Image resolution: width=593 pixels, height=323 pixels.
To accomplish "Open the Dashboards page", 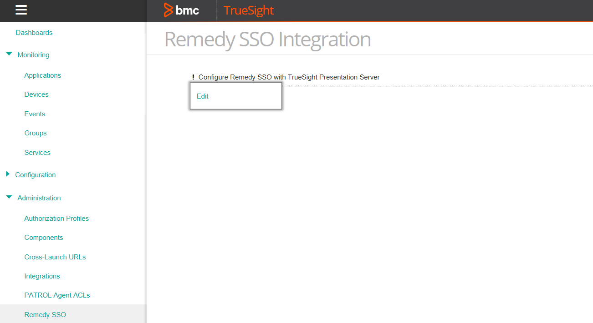I will point(34,33).
